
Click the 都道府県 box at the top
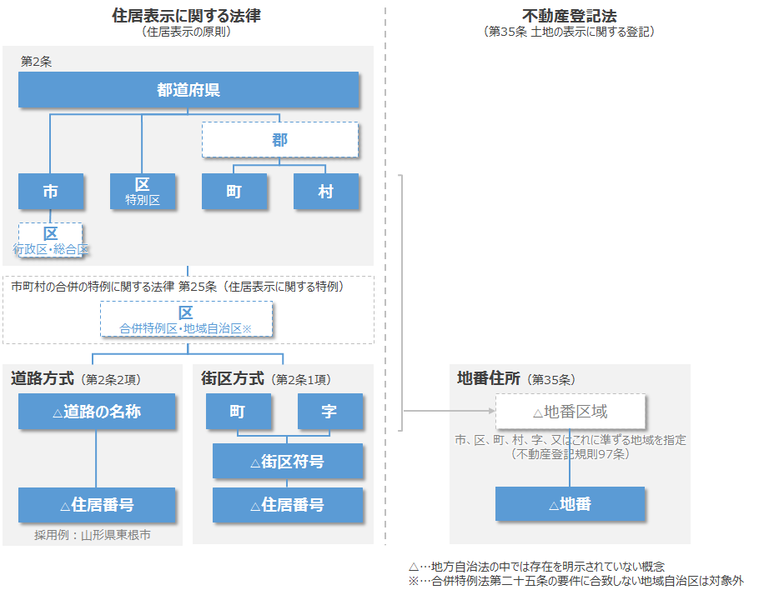tap(188, 90)
